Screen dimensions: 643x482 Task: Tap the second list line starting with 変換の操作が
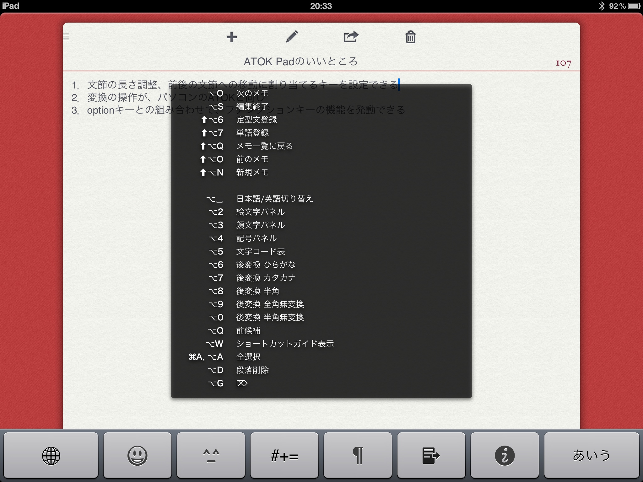tap(168, 98)
